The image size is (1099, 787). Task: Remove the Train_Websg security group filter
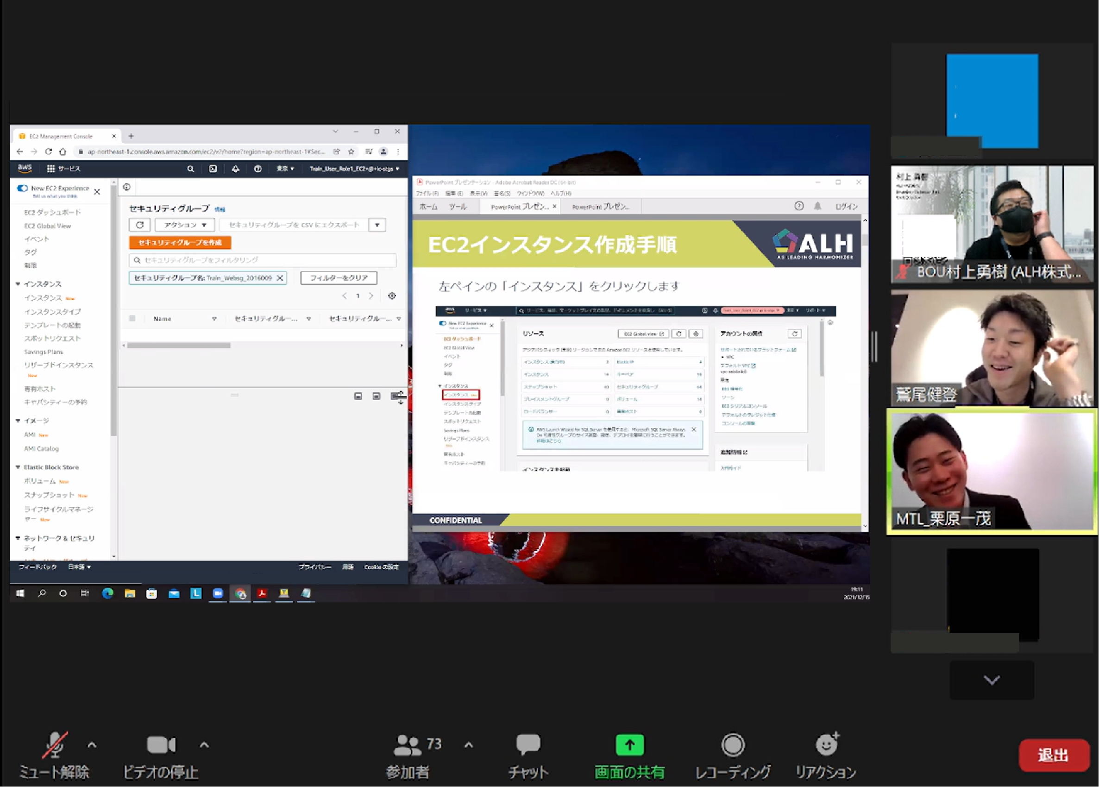click(x=280, y=278)
